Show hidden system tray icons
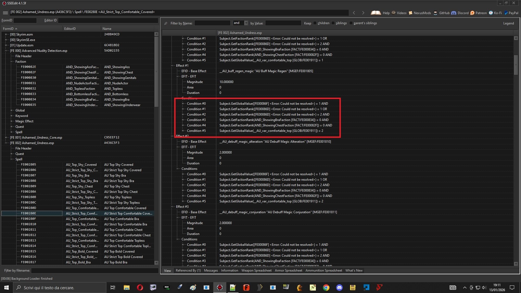The height and width of the screenshot is (293, 521). click(465, 288)
